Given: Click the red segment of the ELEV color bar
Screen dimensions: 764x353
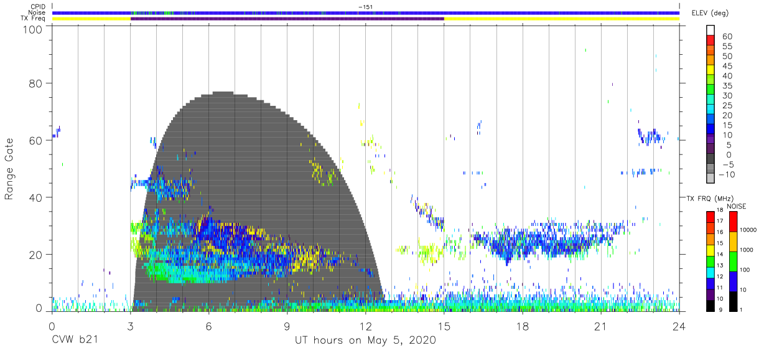Looking at the screenshot, I should [710, 41].
